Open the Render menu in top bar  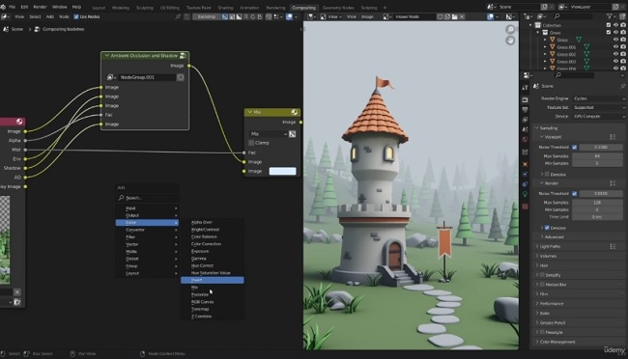tap(40, 7)
